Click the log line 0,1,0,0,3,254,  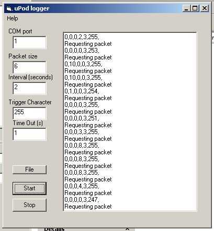pos(82,91)
